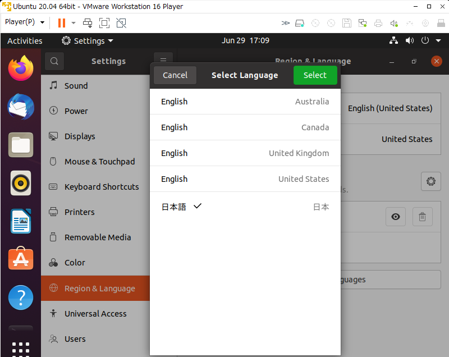Open Displays settings in sidebar
The width and height of the screenshot is (449, 357).
click(80, 136)
